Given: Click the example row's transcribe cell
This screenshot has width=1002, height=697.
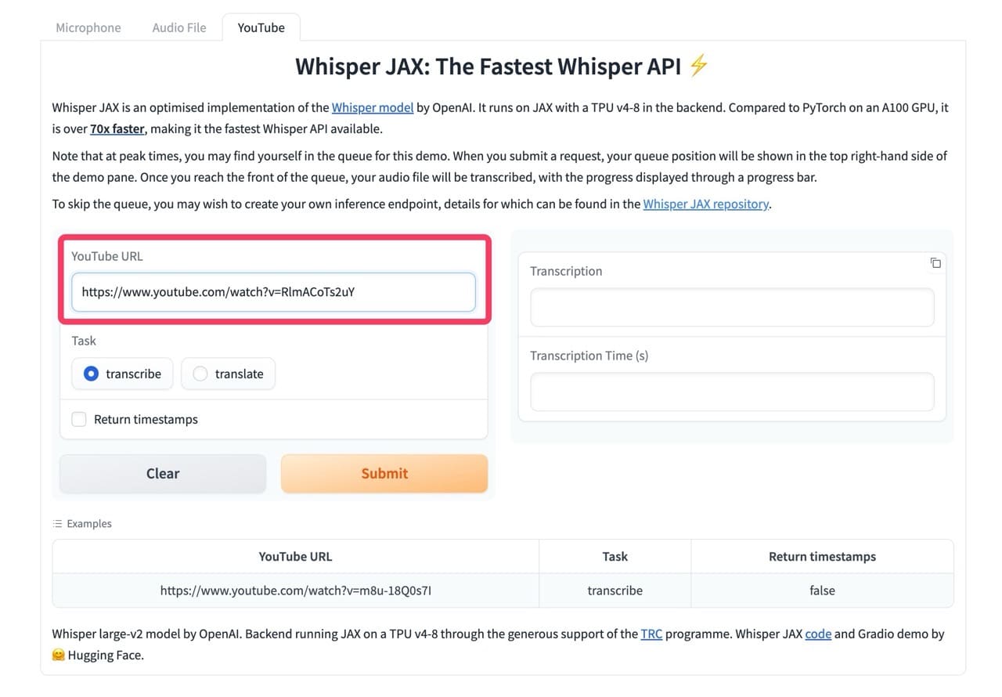Looking at the screenshot, I should click(615, 590).
